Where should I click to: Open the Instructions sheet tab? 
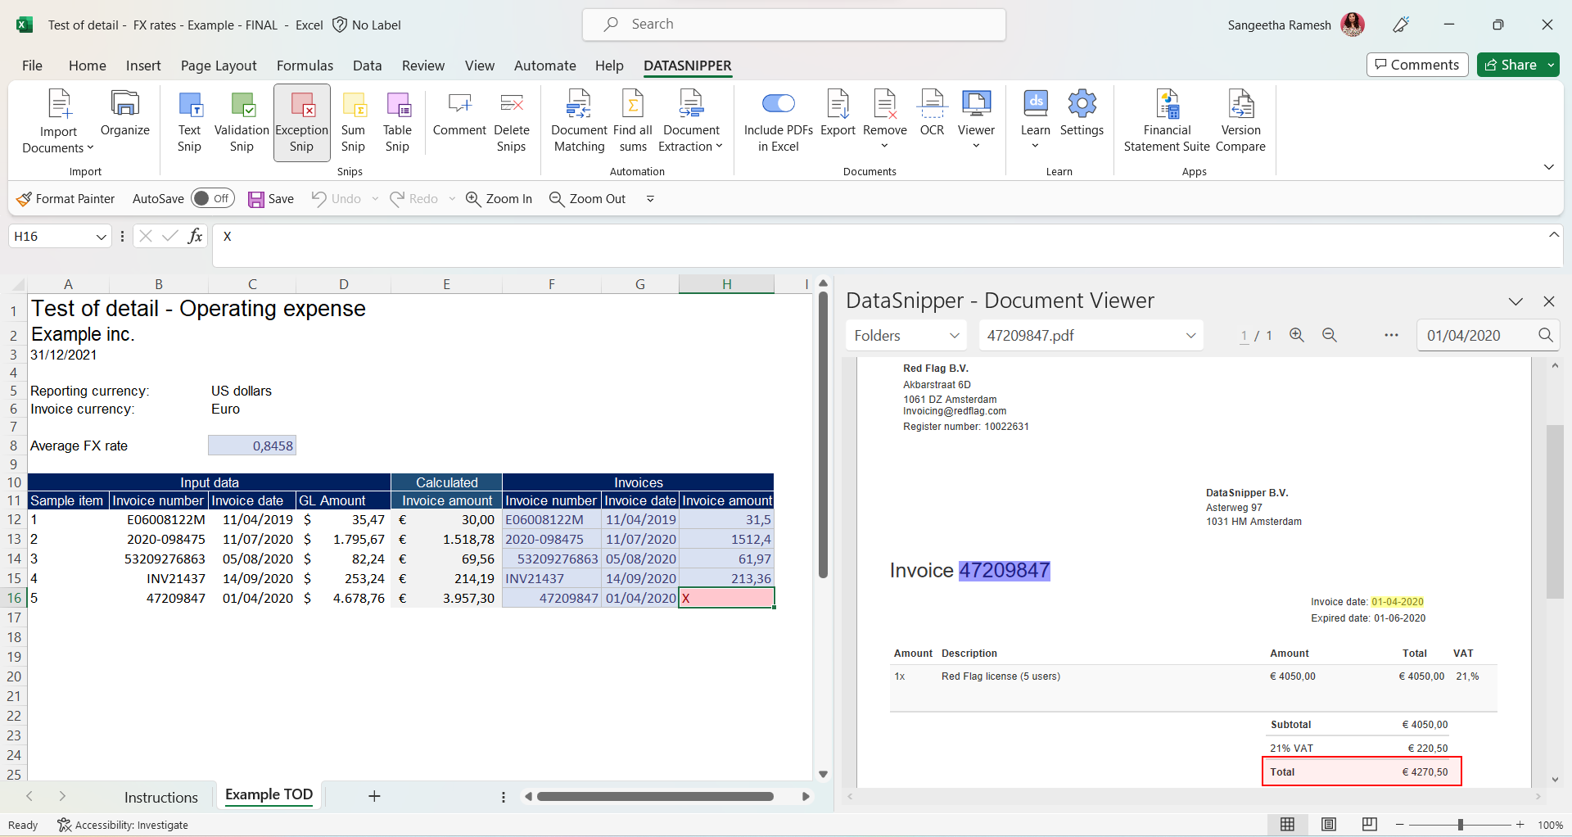[161, 797]
